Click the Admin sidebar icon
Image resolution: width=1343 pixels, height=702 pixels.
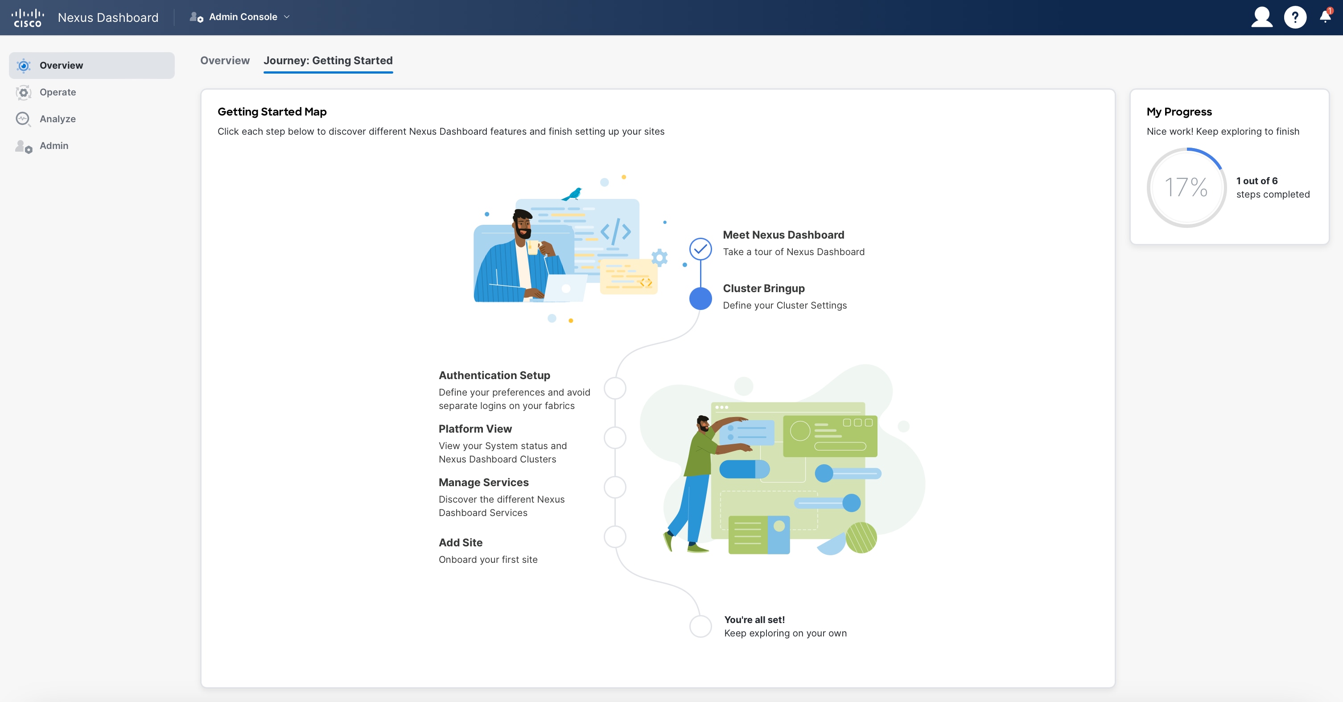[24, 146]
